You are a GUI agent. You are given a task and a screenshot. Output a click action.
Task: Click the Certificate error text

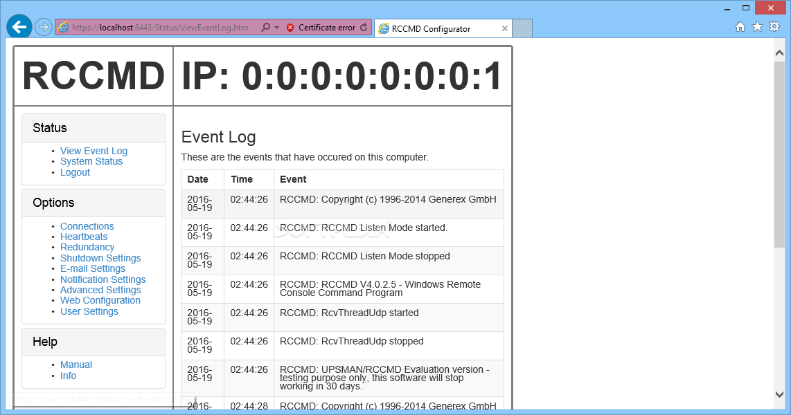point(327,28)
